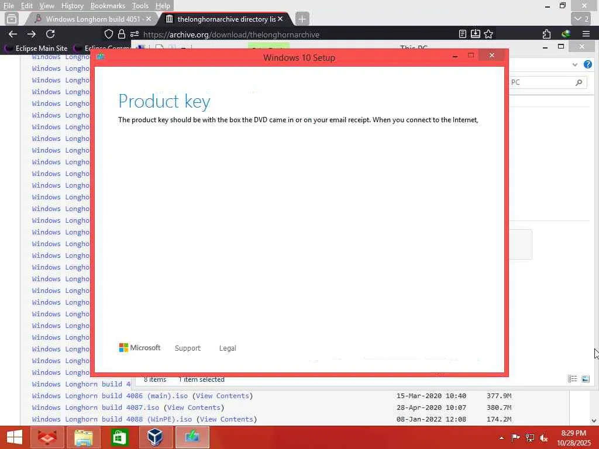The width and height of the screenshot is (599, 449).
Task: Open Longhorn build 4088 (WinPE).iso link
Action: 112,419
